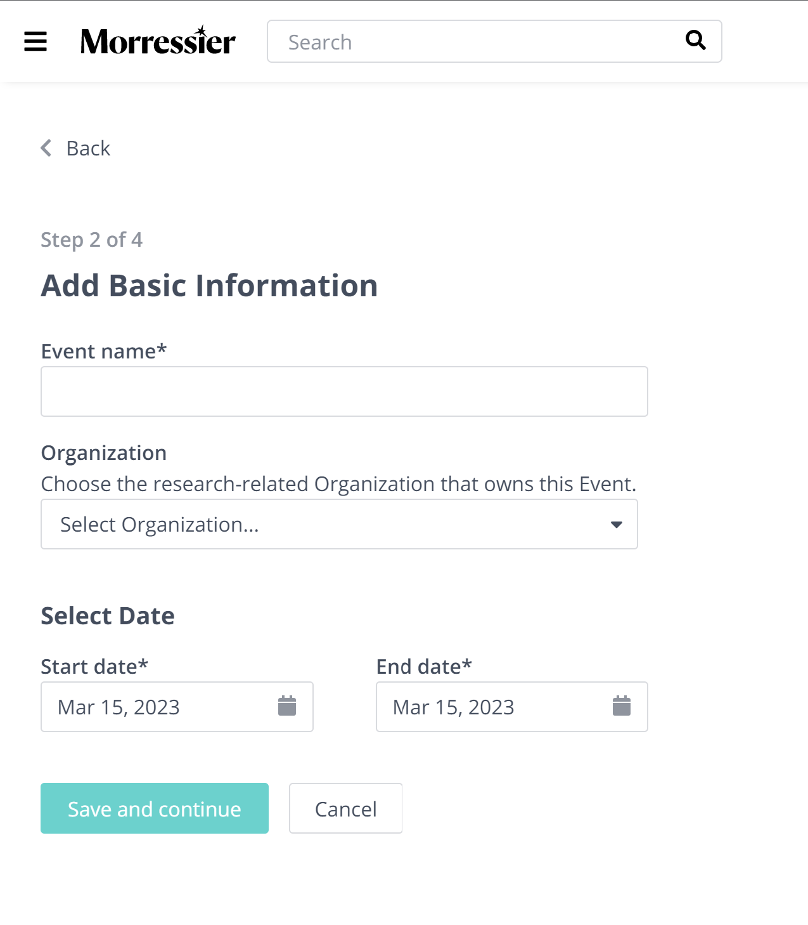Select the Start date Mar 15, 2023 field
Image resolution: width=808 pixels, height=925 pixels.
(177, 707)
